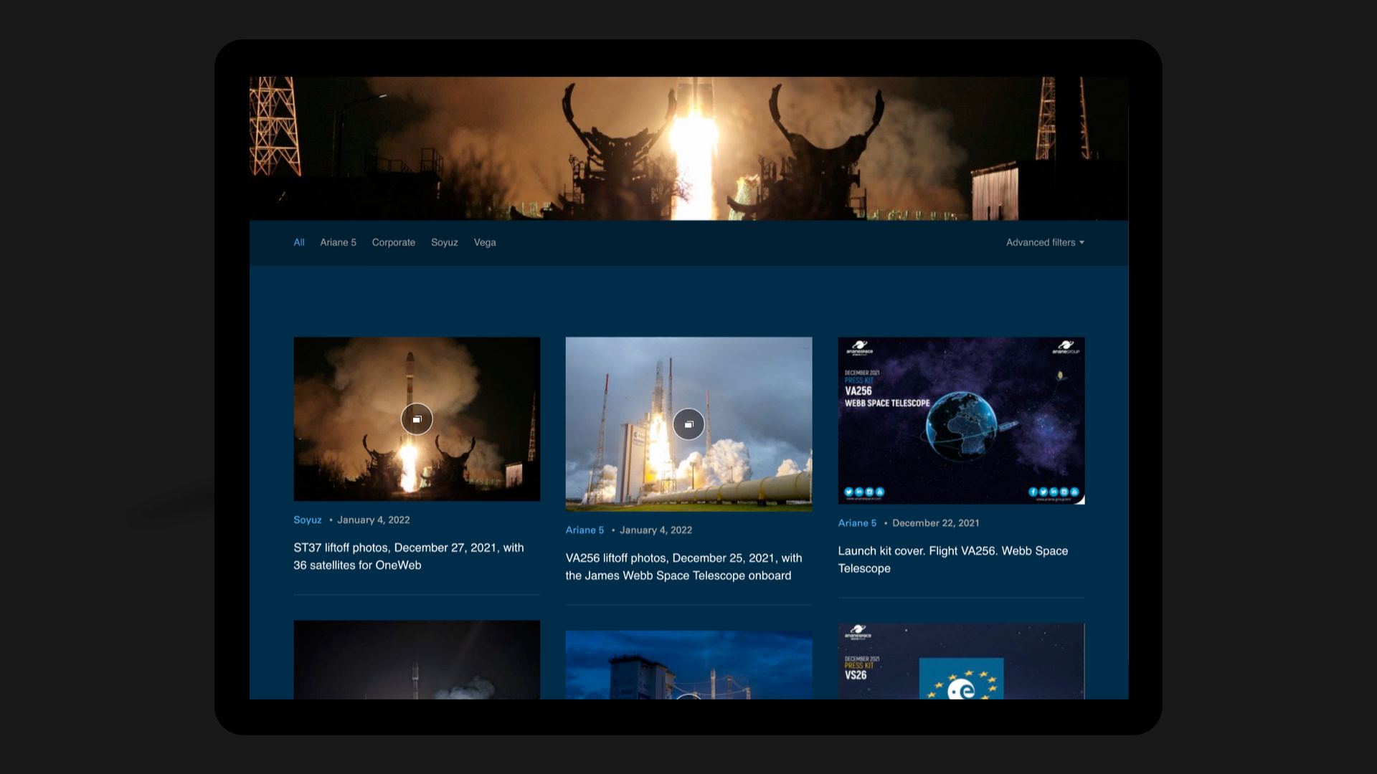This screenshot has width=1377, height=774.
Task: Select the All filter tab
Action: coord(299,242)
